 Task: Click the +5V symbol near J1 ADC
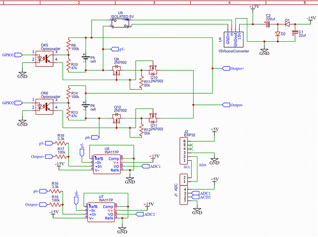coord(215,180)
